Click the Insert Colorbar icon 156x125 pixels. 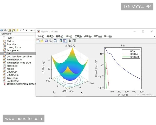[x=61, y=41]
